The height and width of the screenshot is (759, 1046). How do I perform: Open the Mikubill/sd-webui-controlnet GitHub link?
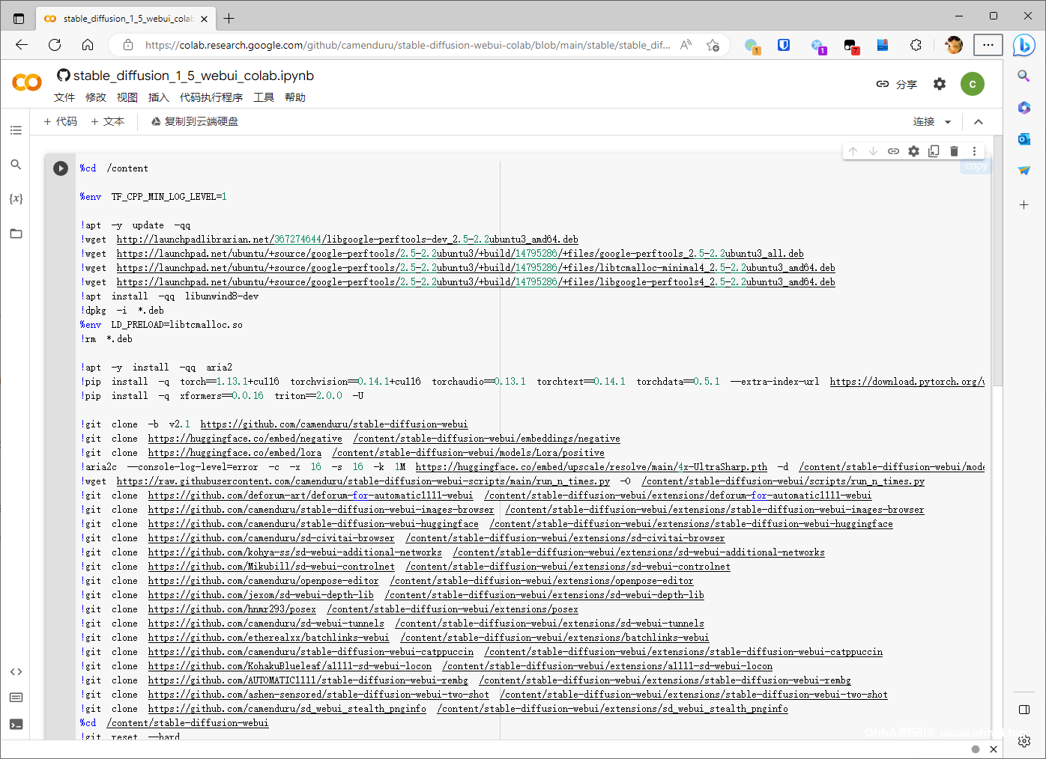[271, 567]
